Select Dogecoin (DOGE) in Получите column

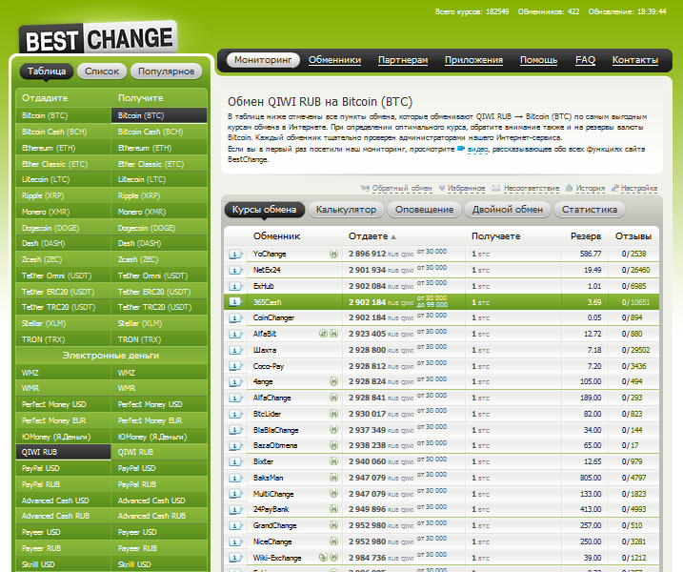[x=159, y=228]
